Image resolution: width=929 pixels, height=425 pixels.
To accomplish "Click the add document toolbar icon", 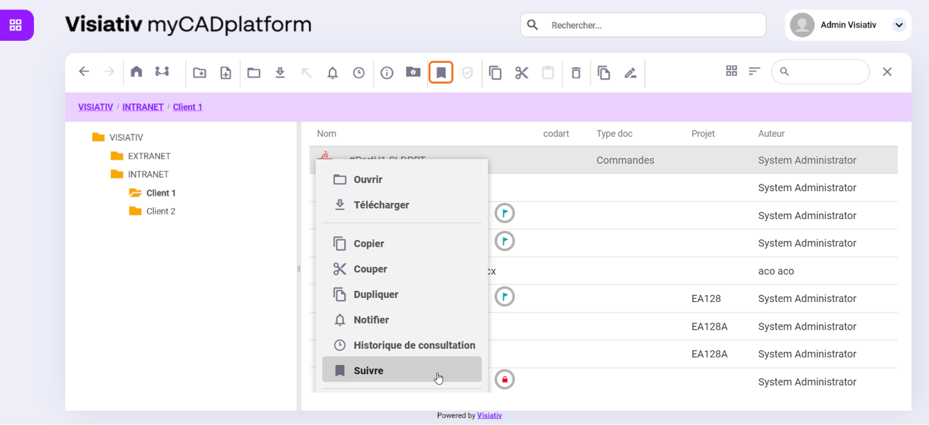I will [x=226, y=73].
